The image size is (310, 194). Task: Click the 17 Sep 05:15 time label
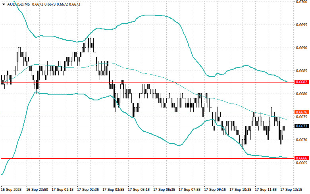139,190
